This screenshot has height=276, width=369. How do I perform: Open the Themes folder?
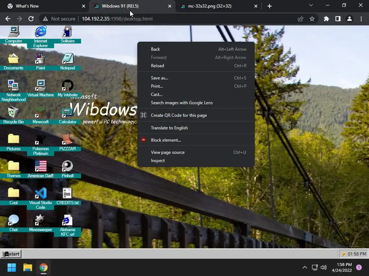[13, 170]
